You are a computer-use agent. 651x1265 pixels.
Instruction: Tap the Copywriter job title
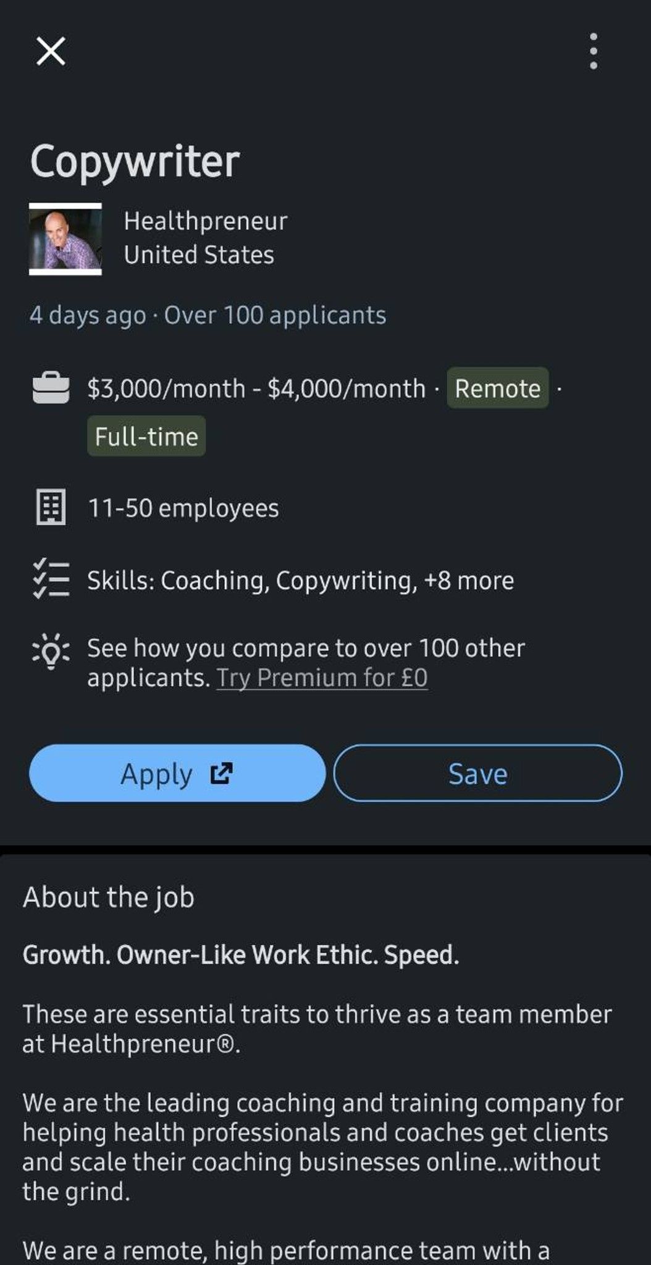pos(135,162)
